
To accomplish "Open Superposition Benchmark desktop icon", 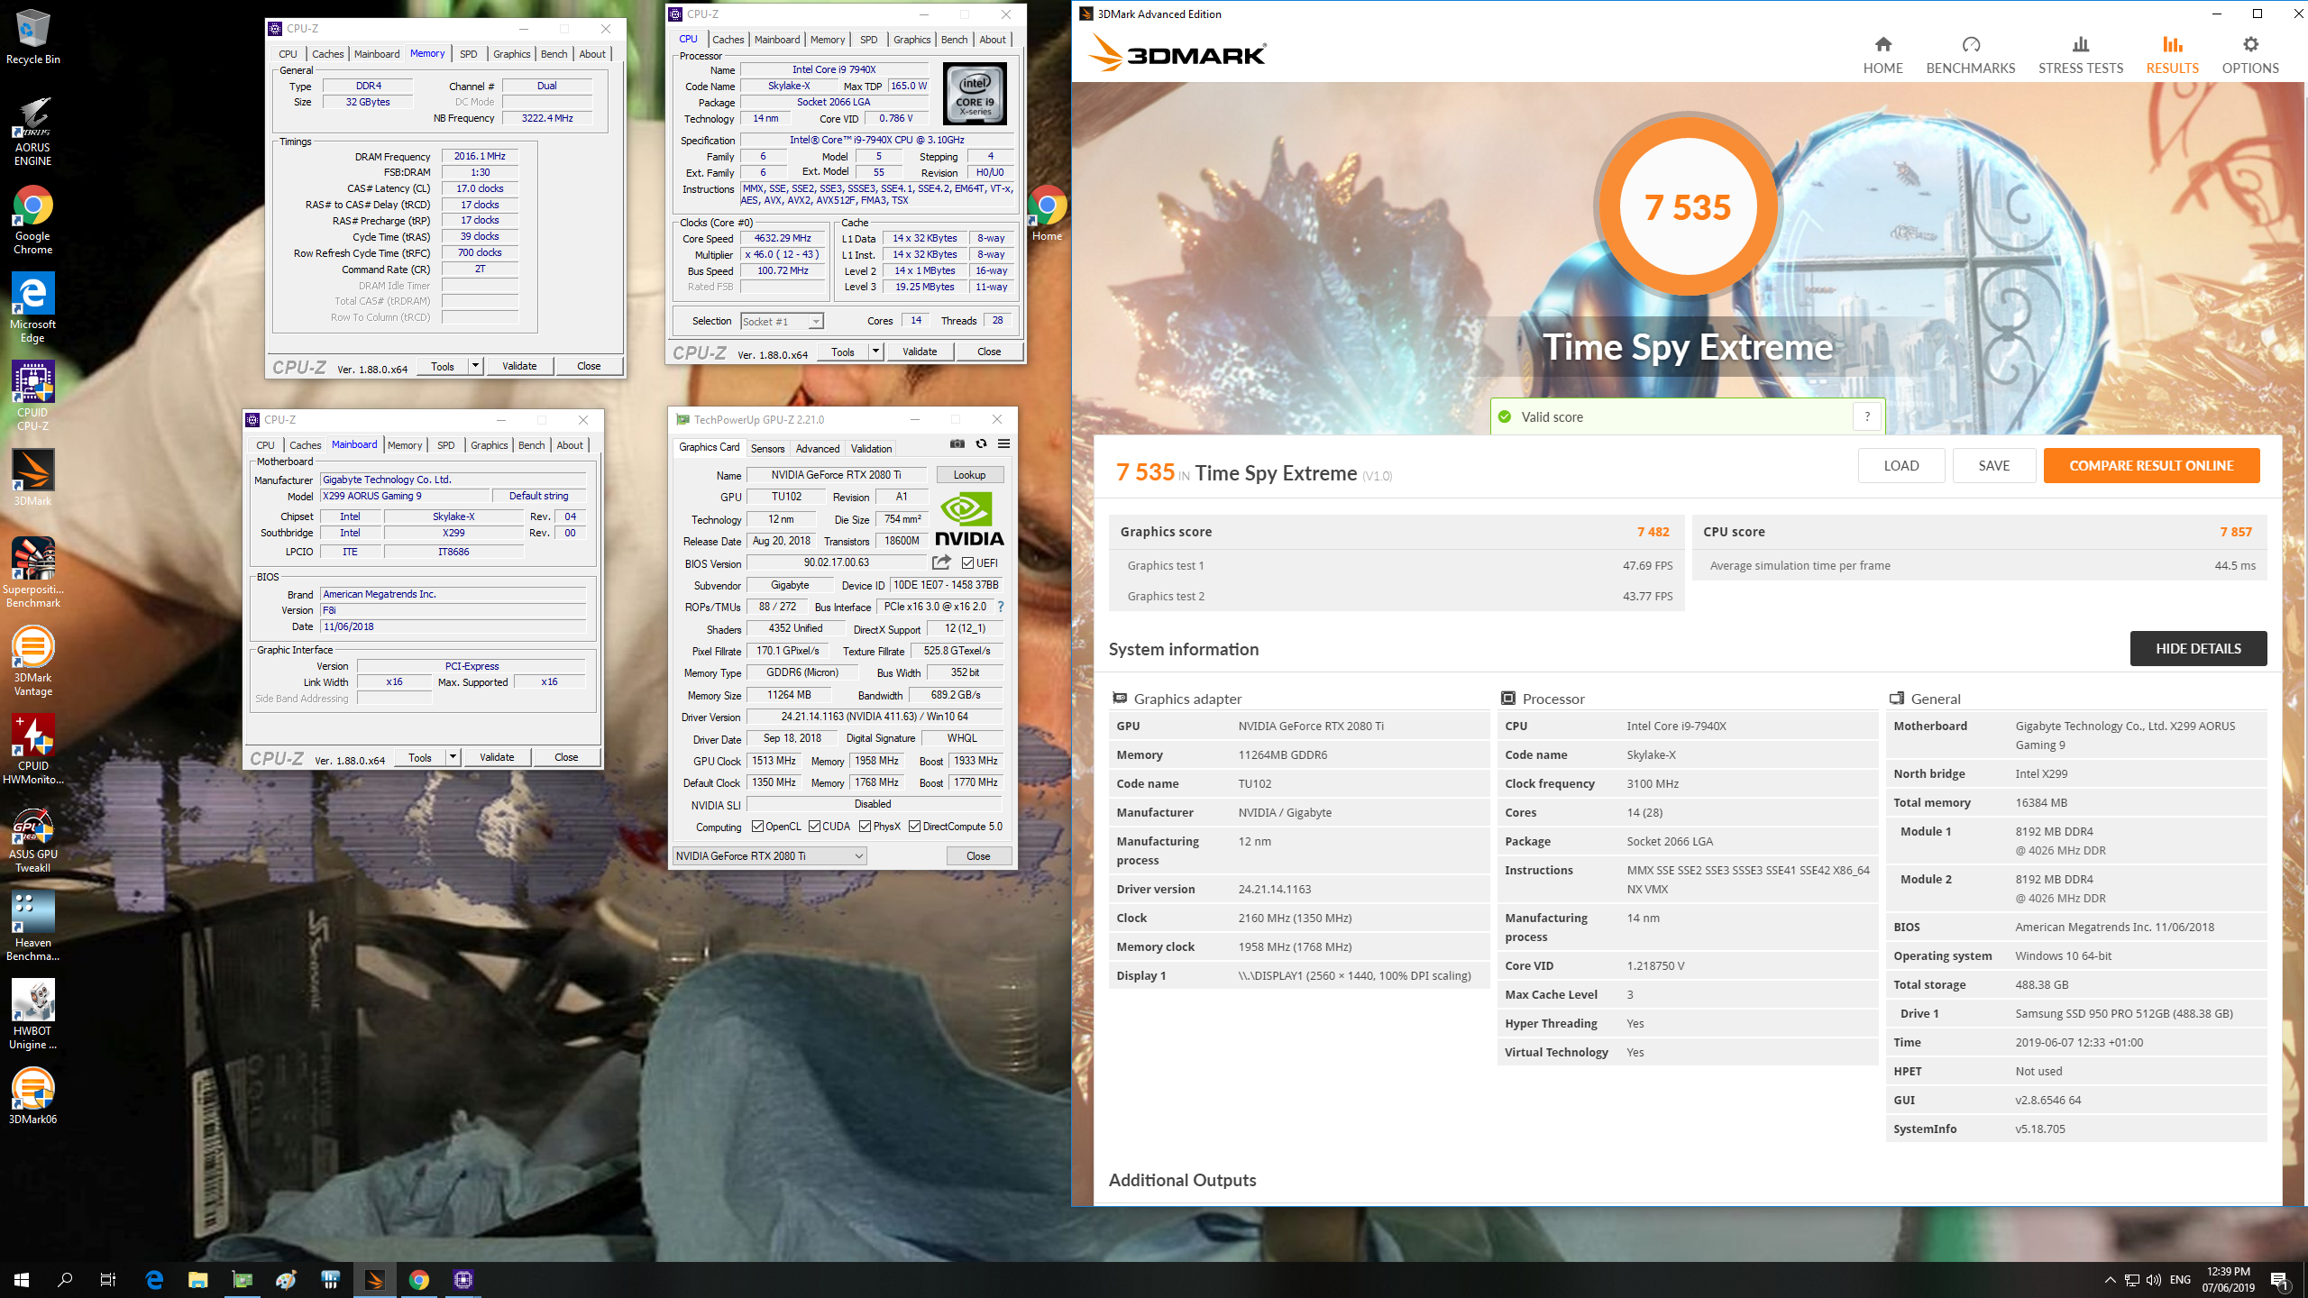I will 32,573.
